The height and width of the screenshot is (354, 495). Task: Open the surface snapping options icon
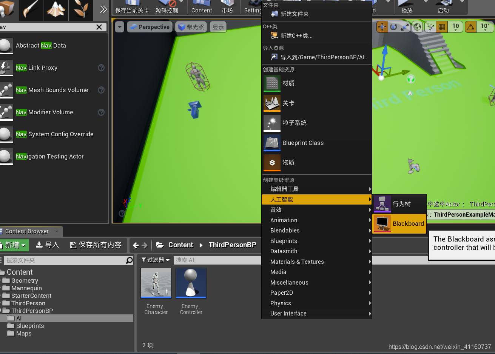(430, 27)
